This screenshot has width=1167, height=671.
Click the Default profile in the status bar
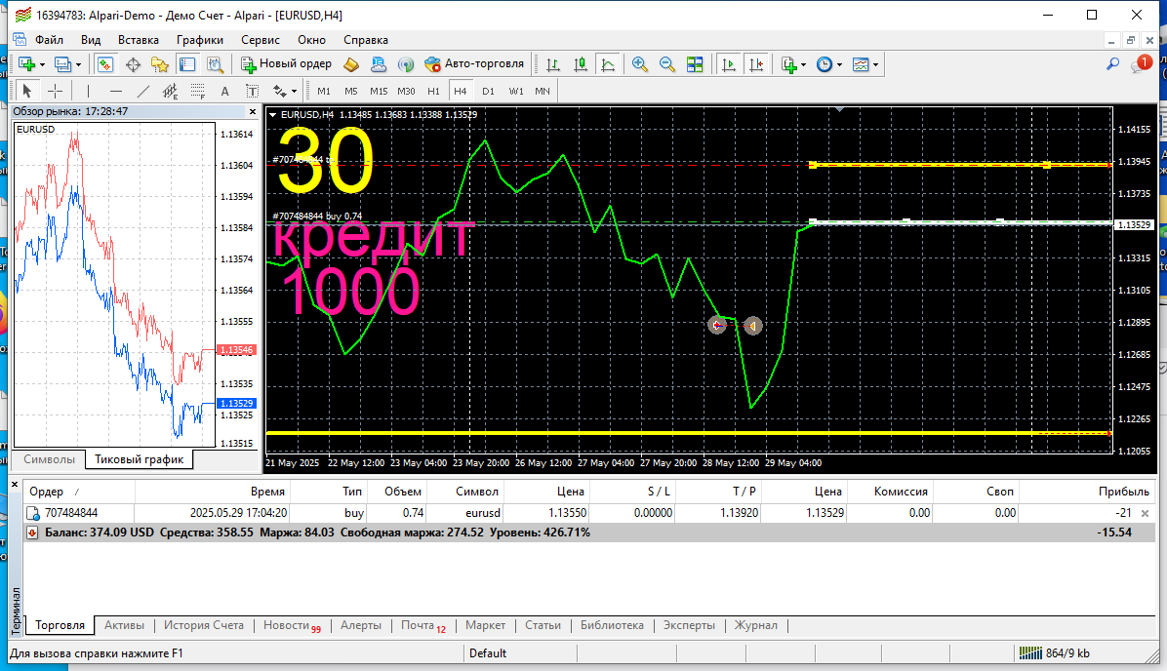click(488, 653)
